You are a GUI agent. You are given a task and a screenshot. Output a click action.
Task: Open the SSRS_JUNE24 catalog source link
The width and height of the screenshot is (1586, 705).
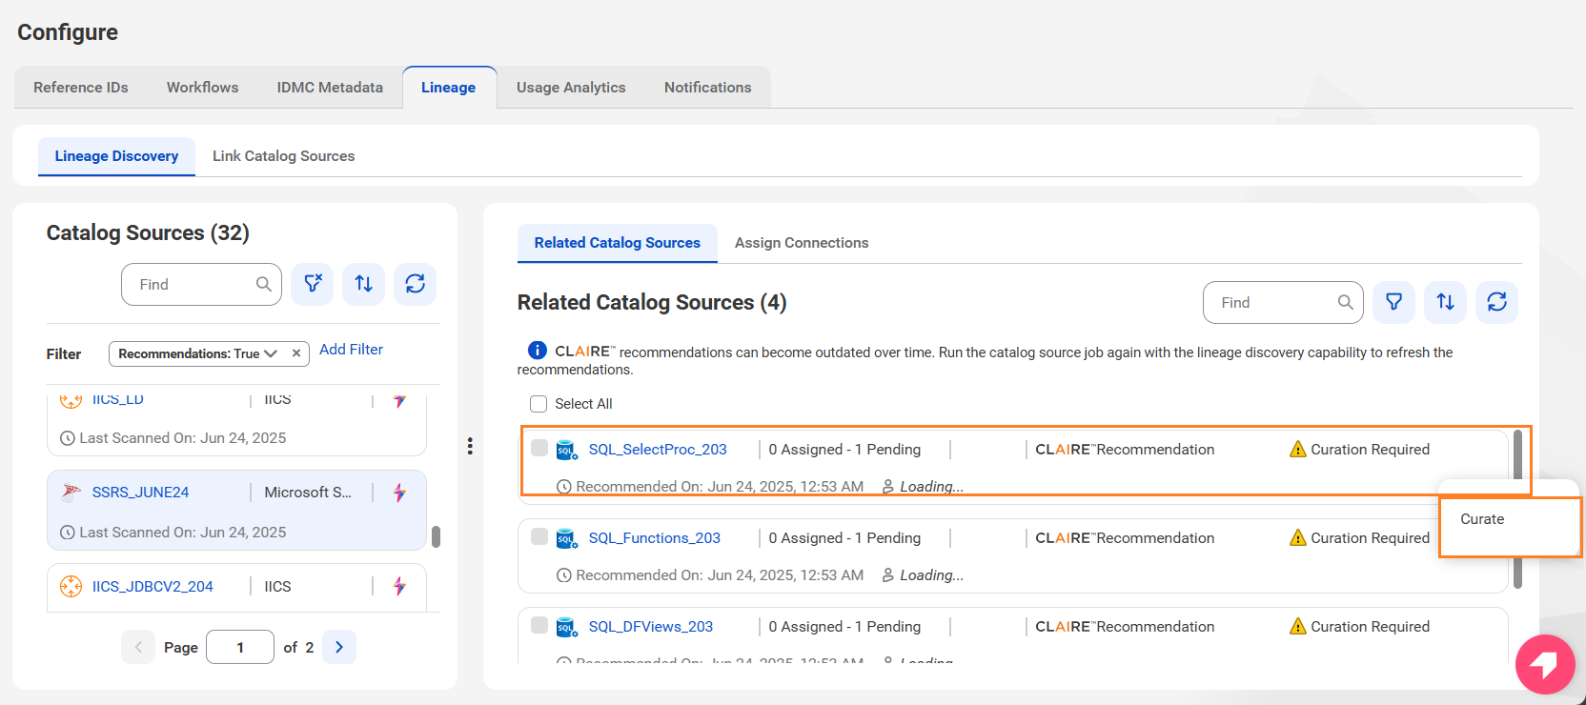(140, 492)
